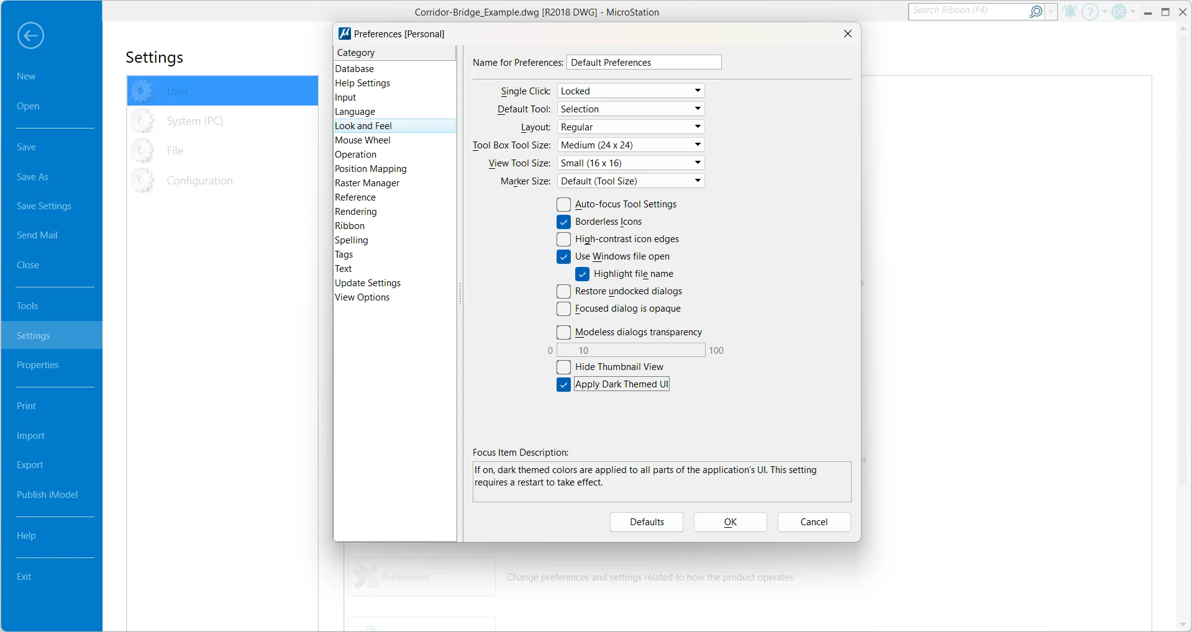
Task: Click main window vertical scrollbar down arrow
Action: coord(1183,625)
